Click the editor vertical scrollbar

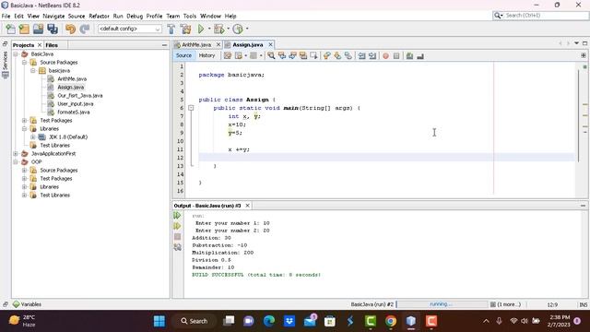[x=579, y=116]
